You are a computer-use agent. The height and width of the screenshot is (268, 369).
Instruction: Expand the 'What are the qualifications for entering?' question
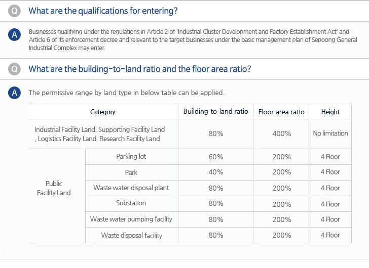coord(103,11)
